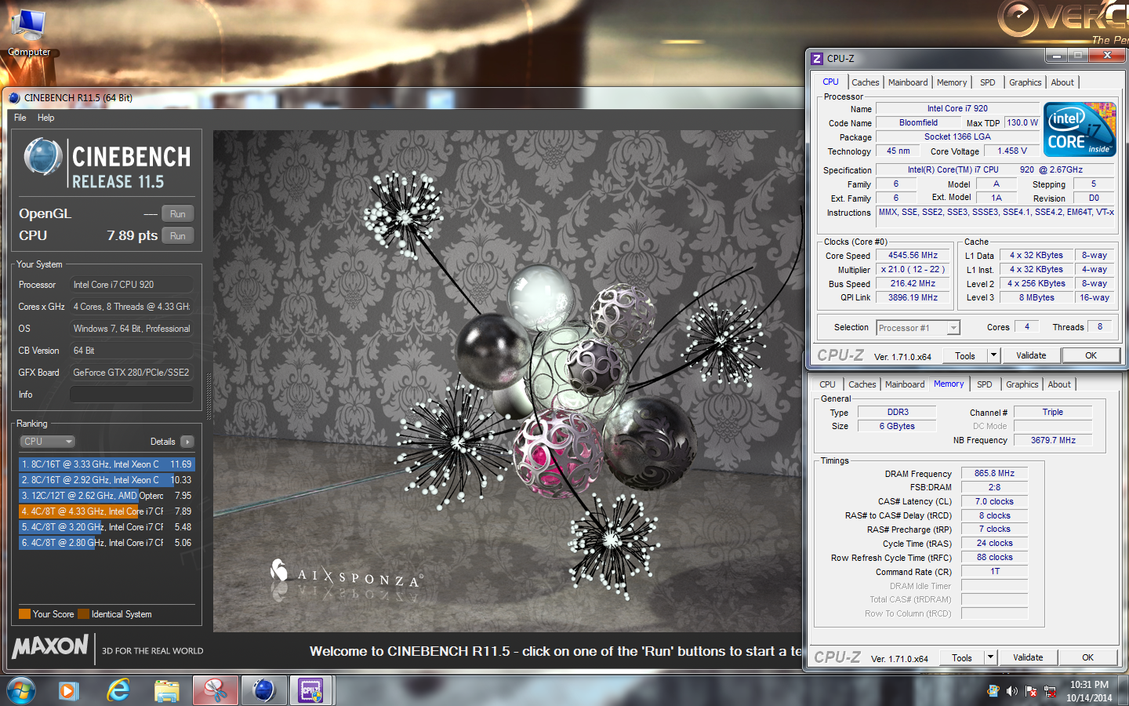This screenshot has height=706, width=1129.
Task: Click Tools button in lower CPU-Z
Action: pos(962,657)
